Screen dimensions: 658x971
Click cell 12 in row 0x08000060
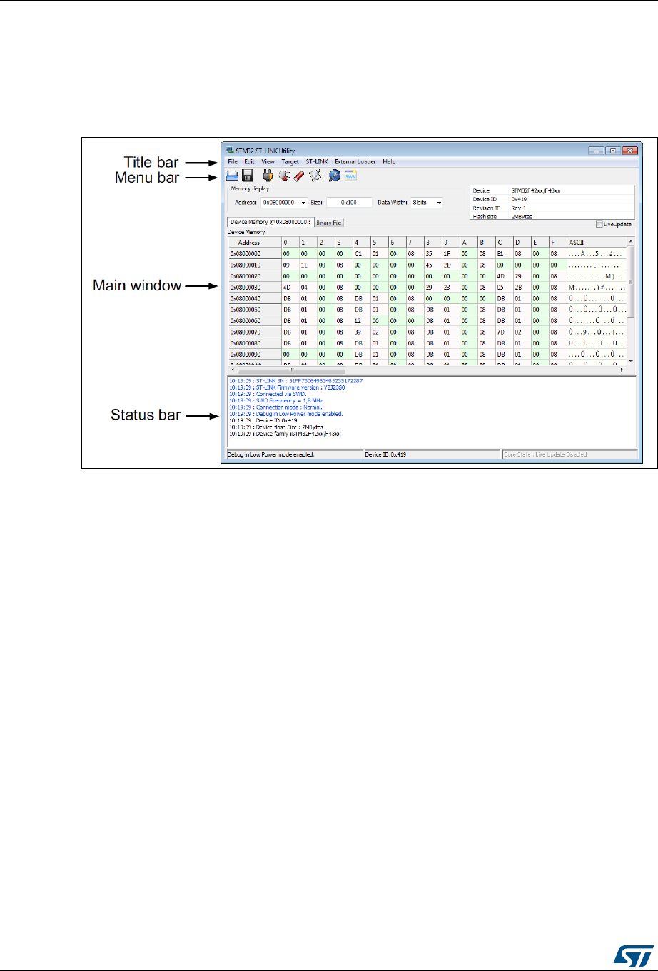pyautogui.click(x=361, y=321)
